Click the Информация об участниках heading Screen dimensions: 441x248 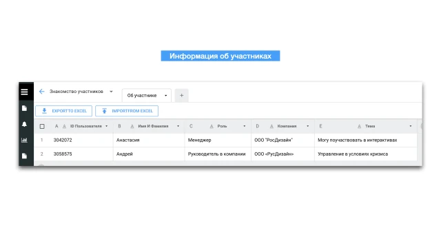coord(220,56)
